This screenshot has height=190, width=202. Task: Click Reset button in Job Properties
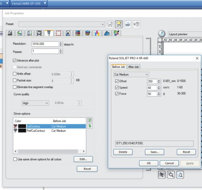[x=87, y=169]
